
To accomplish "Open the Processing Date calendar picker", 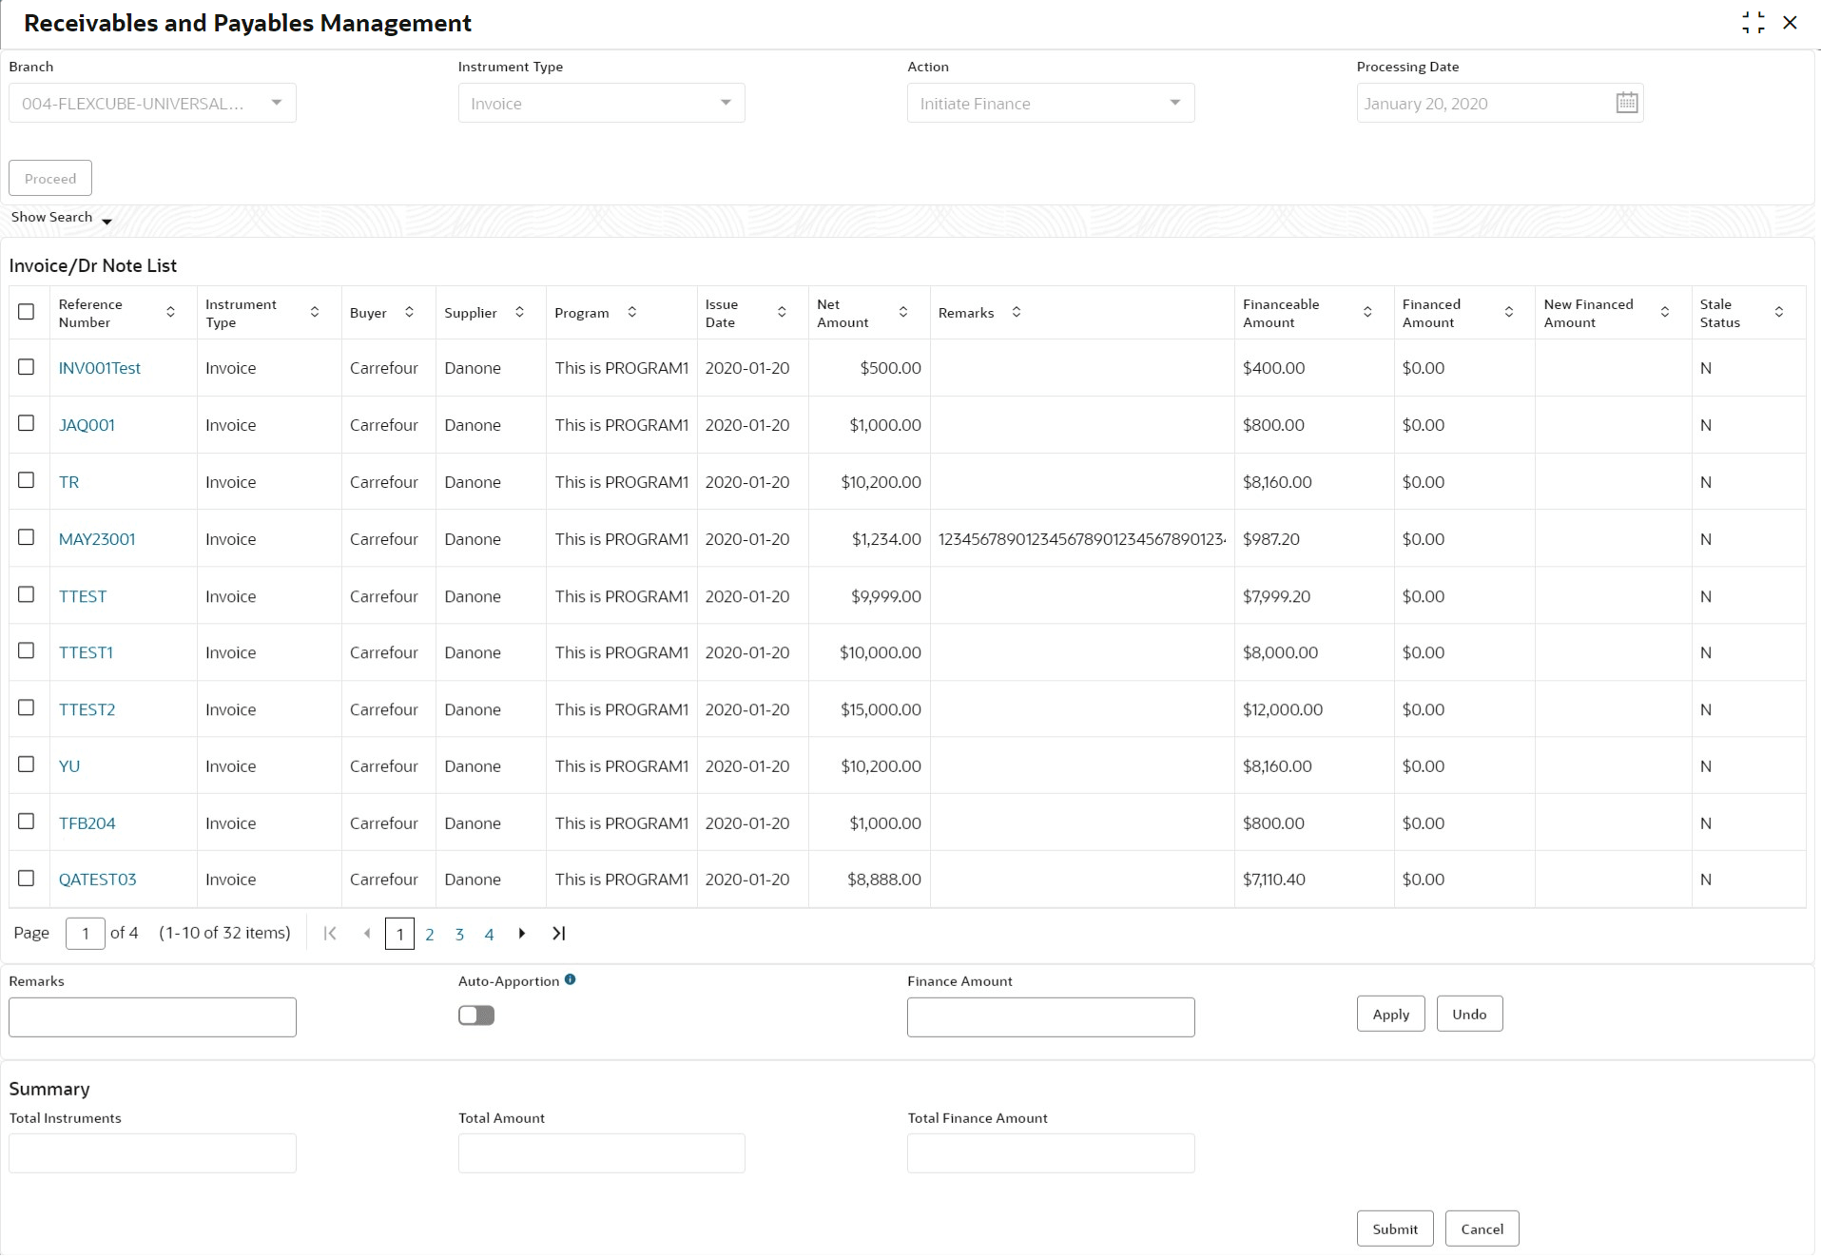I will pos(1626,103).
